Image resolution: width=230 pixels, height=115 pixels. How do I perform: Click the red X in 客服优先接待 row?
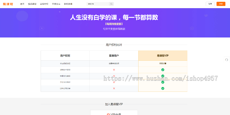click(x=114, y=76)
